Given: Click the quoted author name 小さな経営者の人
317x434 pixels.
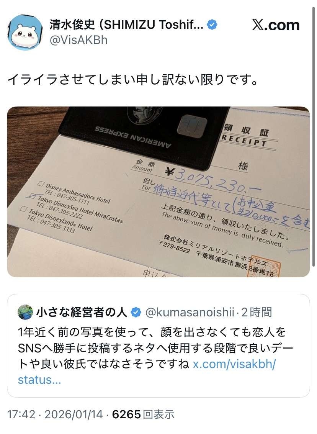Looking at the screenshot, I should coord(82,312).
